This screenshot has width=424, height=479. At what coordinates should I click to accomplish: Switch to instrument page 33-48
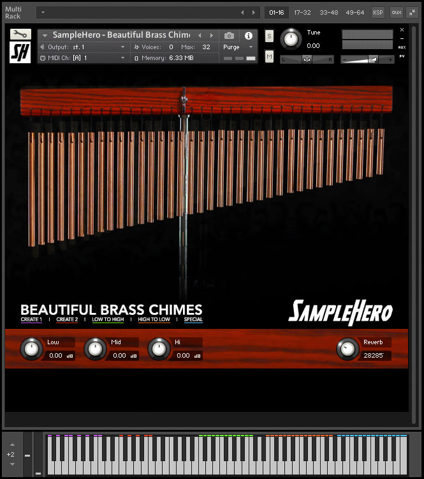(x=328, y=13)
